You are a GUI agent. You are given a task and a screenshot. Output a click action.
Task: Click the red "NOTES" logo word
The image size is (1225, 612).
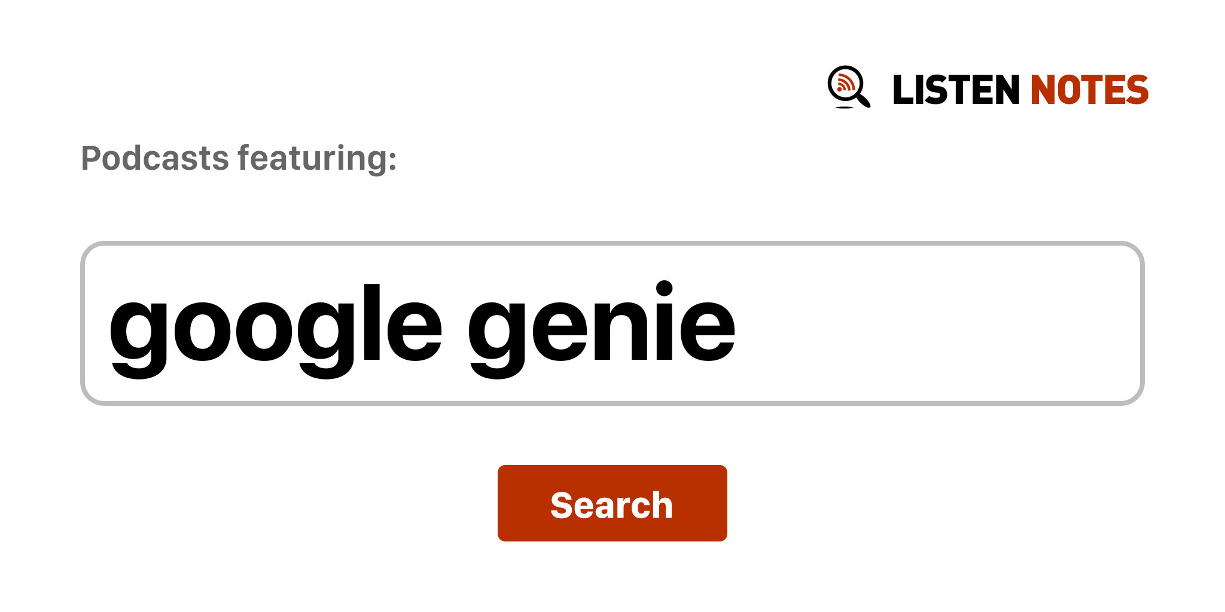coord(1089,90)
